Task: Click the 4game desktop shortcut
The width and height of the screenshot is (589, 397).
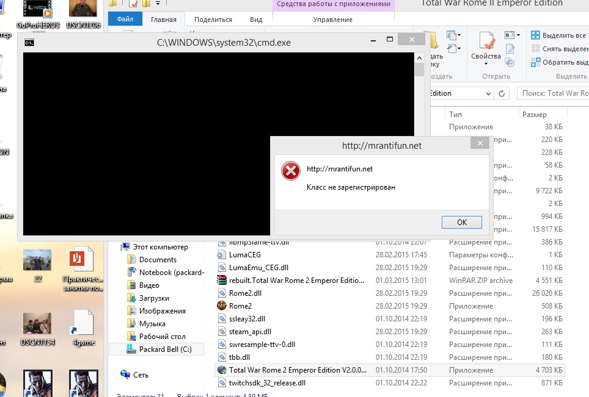Action: 83,322
